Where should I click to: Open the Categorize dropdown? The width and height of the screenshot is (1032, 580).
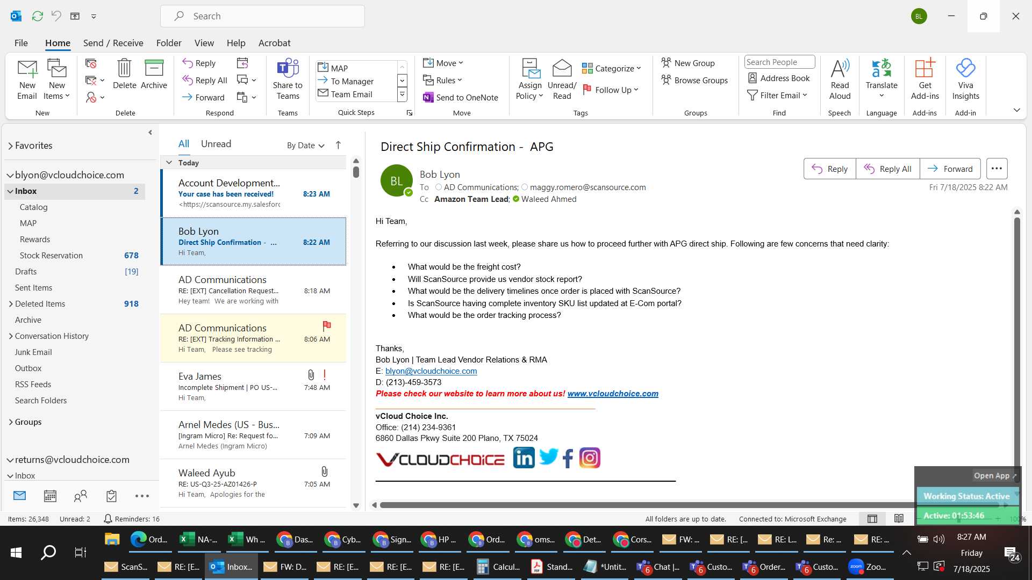(612, 68)
